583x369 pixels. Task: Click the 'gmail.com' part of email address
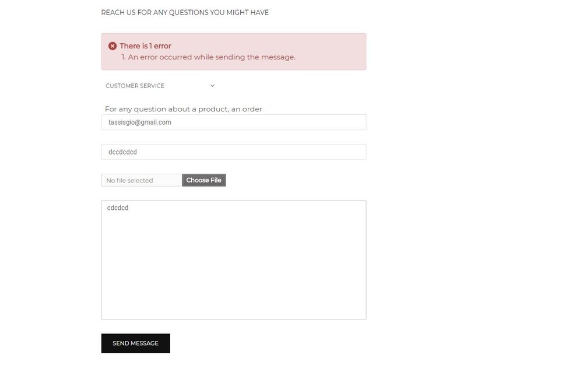point(155,122)
